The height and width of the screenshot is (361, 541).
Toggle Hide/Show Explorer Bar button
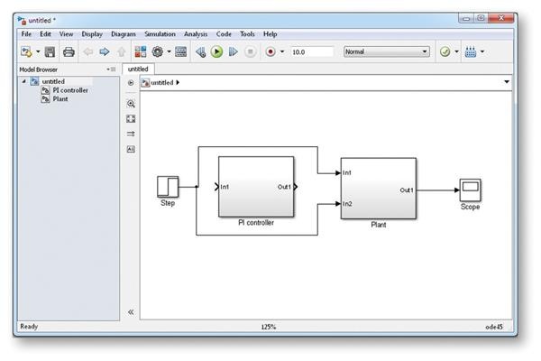(x=131, y=82)
